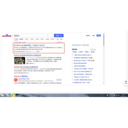Open the 视频 video tab
Viewport: 128px width, 128px height.
(x=37, y=39)
